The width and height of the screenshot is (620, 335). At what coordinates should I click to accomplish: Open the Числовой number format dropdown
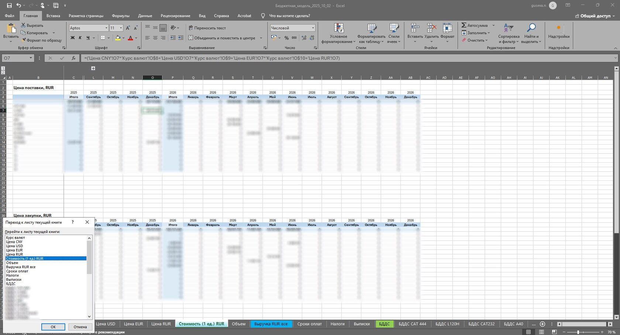(x=313, y=28)
